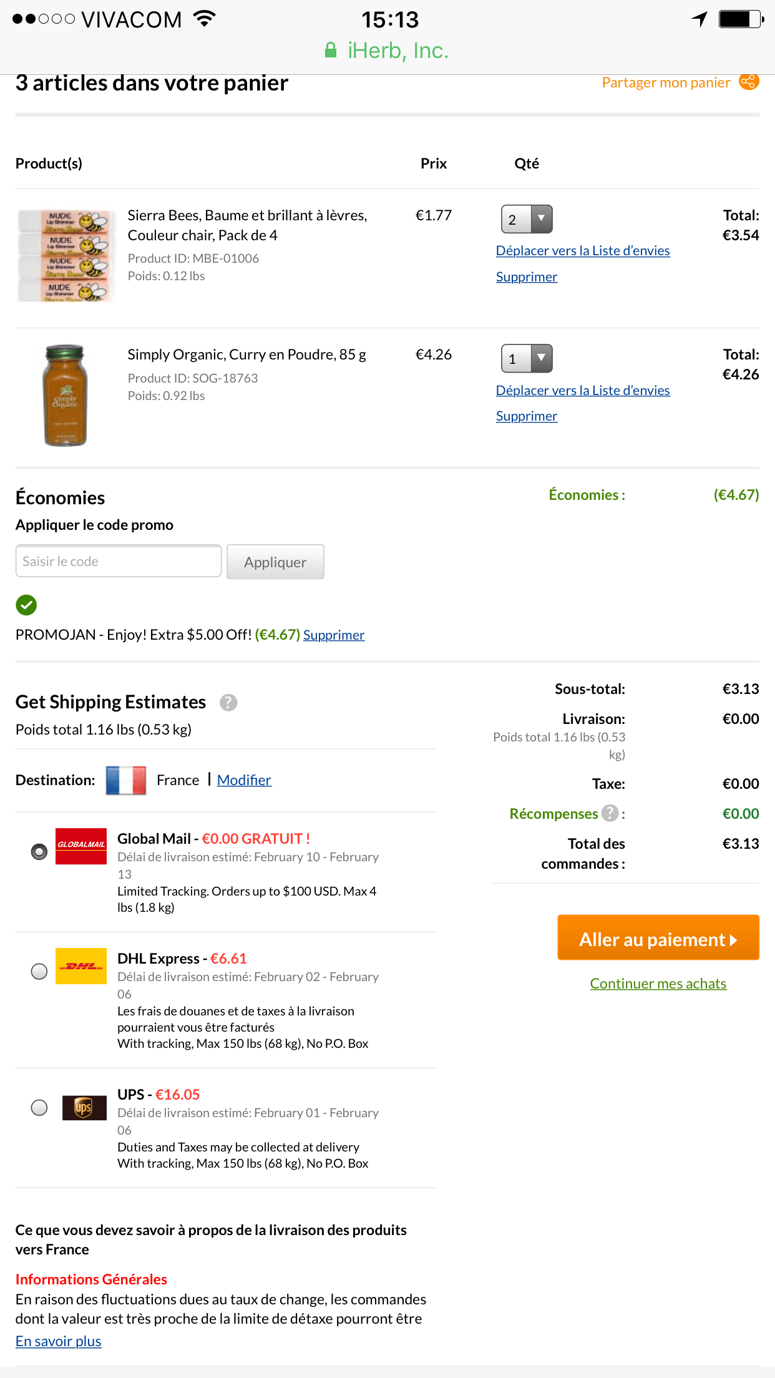The height and width of the screenshot is (1378, 775).
Task: Tap the Simply Organic curry thumbnail
Action: point(66,395)
